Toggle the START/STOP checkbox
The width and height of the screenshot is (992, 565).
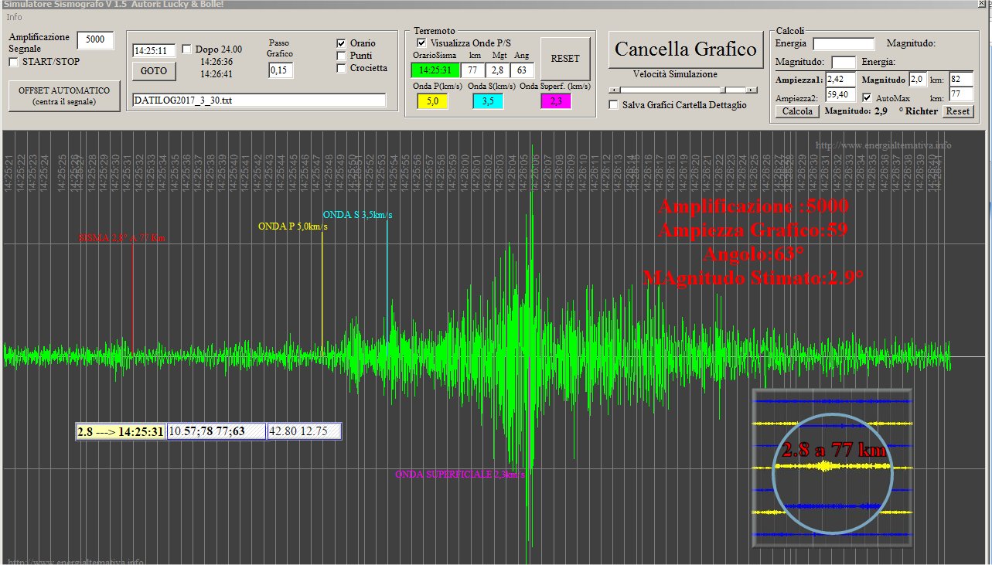click(14, 62)
